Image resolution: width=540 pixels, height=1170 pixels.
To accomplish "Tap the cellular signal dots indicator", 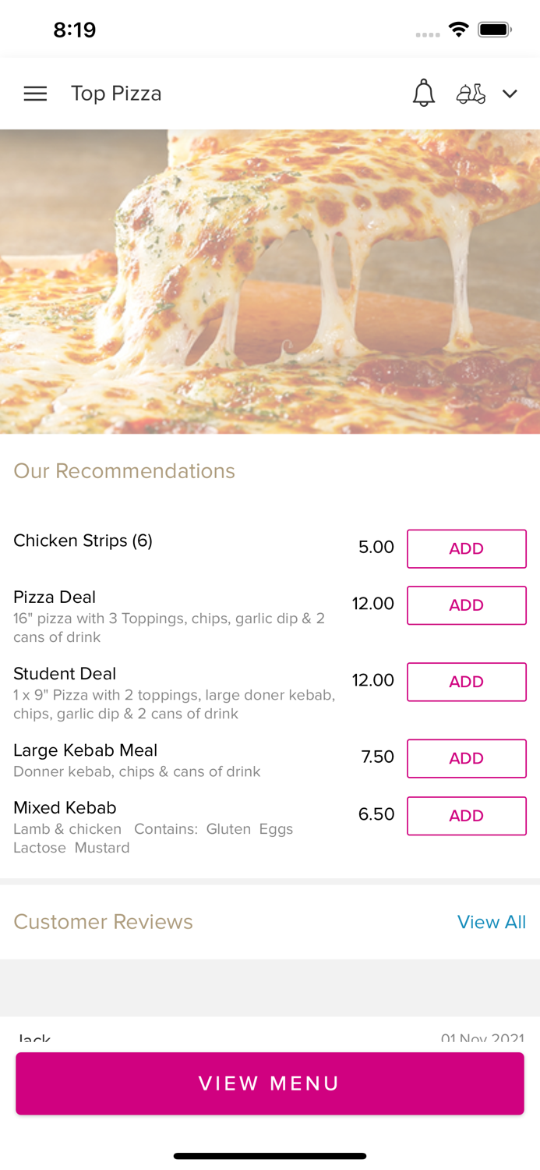I will [428, 31].
